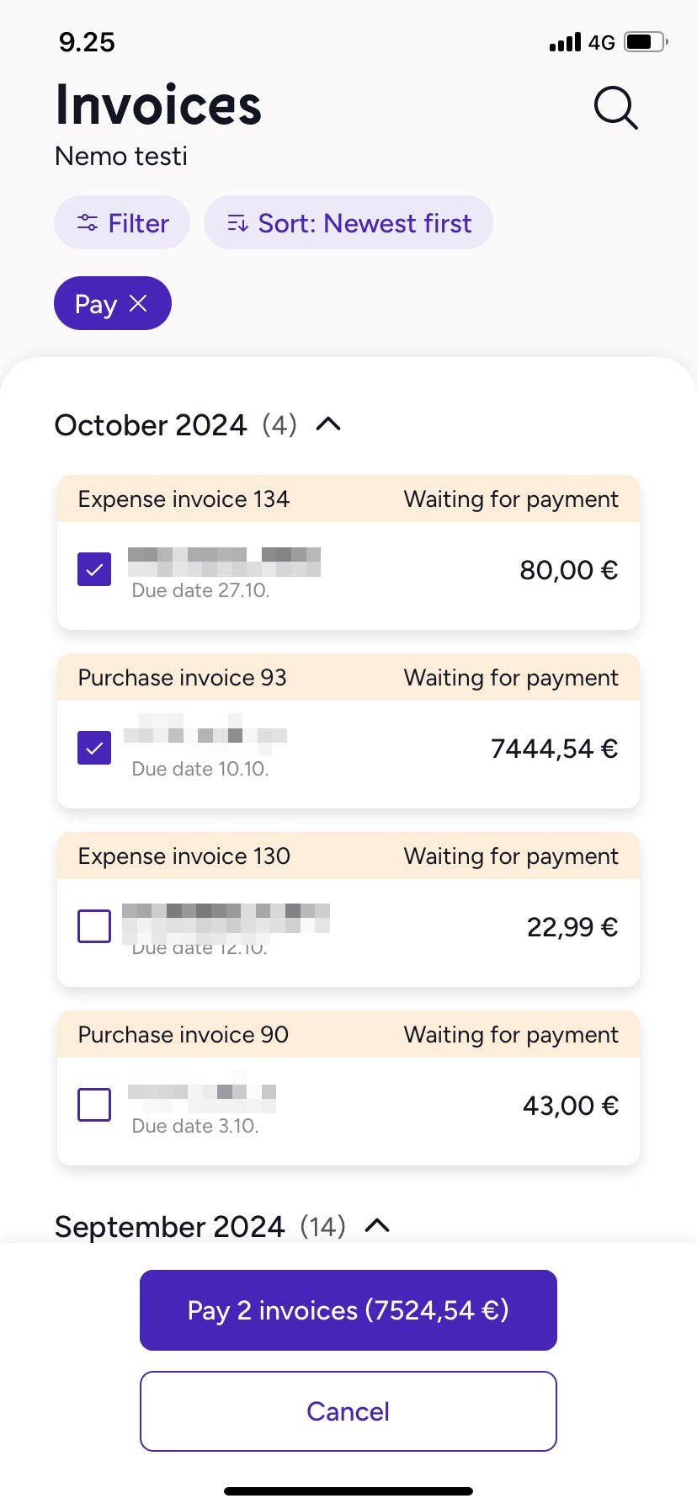This screenshot has width=697, height=1509.
Task: Uncheck Expense invoice 134 checkbox
Action: [94, 569]
